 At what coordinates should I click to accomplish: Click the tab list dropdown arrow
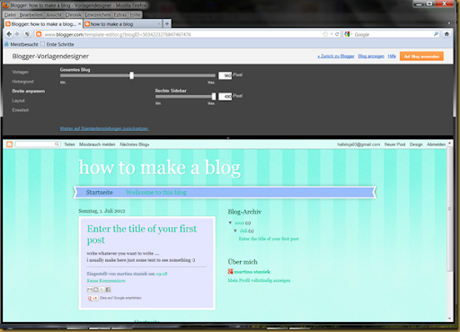(449, 23)
